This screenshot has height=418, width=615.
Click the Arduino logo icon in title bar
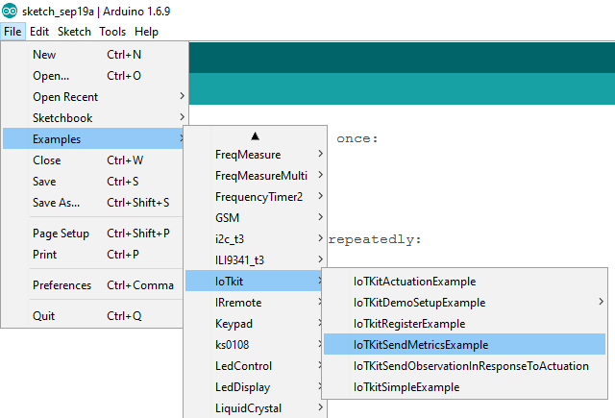(10, 11)
